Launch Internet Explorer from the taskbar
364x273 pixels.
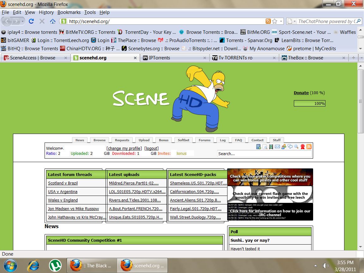point(34,265)
